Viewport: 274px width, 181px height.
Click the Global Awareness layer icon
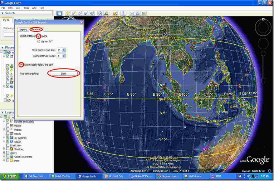click(11, 156)
